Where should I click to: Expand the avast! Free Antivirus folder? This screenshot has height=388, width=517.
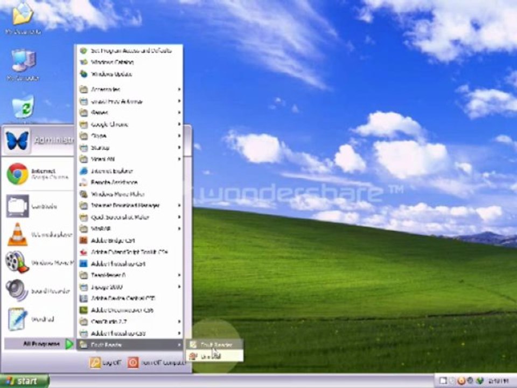(130, 101)
